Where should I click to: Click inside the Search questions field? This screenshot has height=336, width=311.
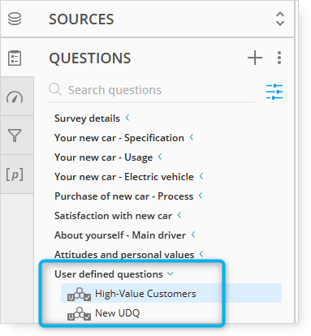pyautogui.click(x=152, y=90)
